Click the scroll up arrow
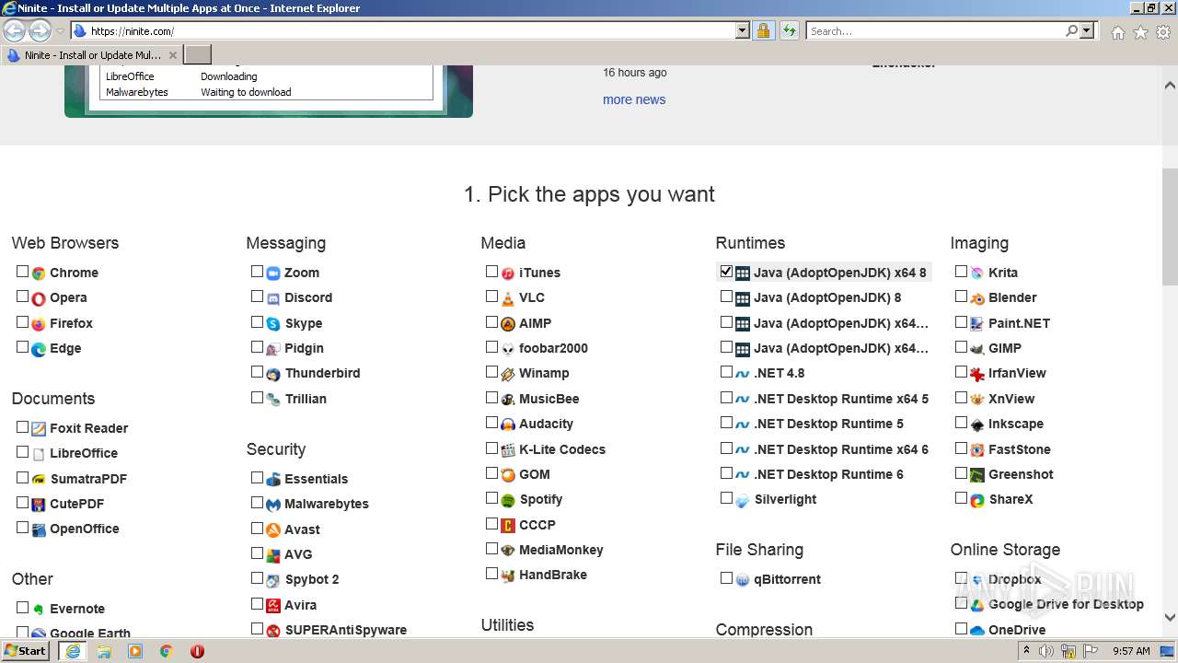This screenshot has width=1178, height=663. coord(1170,86)
